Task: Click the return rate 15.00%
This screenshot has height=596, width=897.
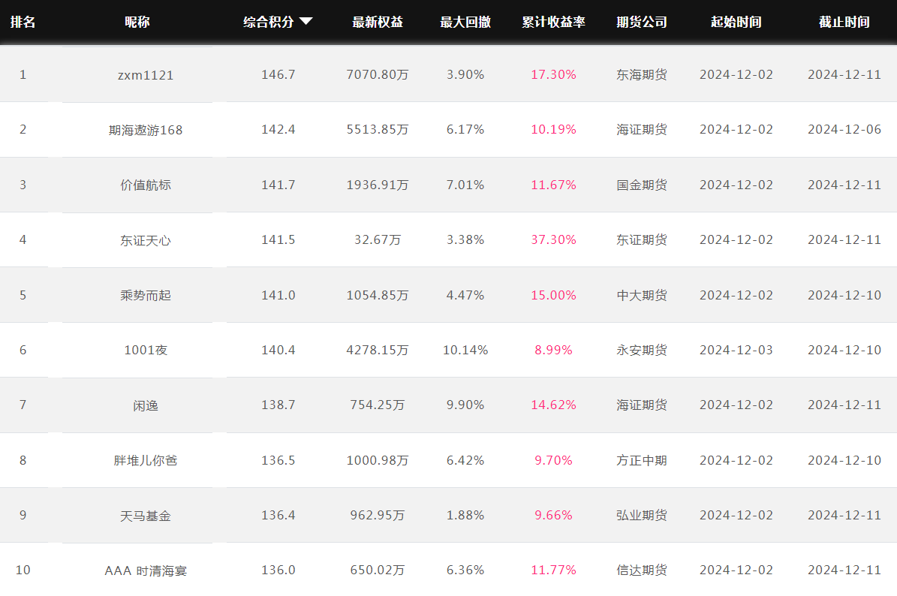Action: [553, 295]
